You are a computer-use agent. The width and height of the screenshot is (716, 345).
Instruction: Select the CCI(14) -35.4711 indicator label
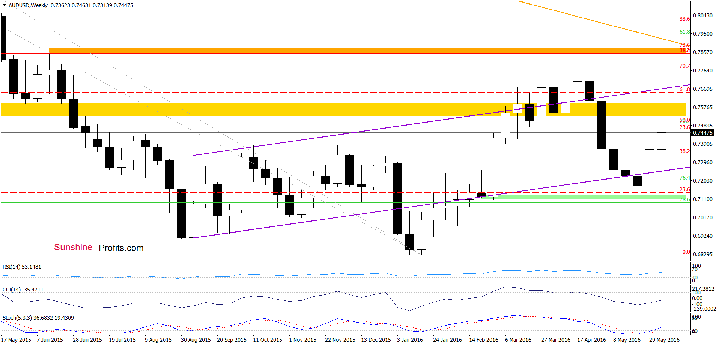click(x=23, y=289)
